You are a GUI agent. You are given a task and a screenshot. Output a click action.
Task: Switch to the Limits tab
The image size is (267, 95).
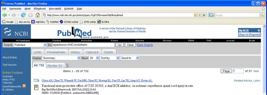pos(38,52)
